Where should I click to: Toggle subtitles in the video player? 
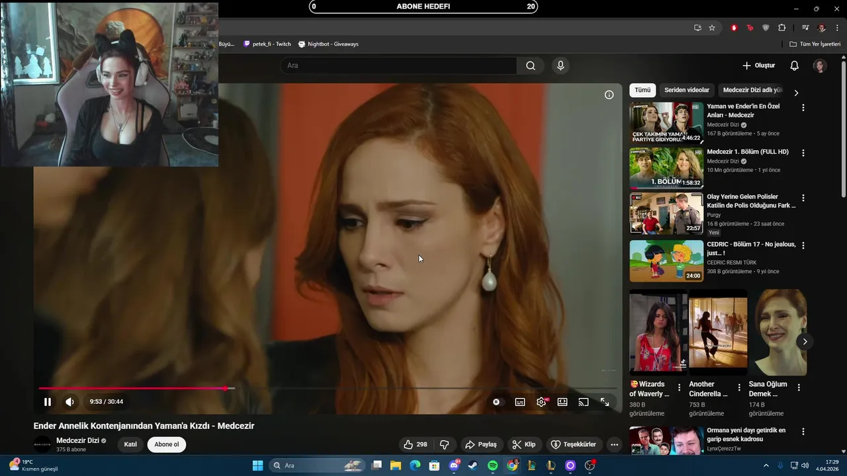[520, 402]
